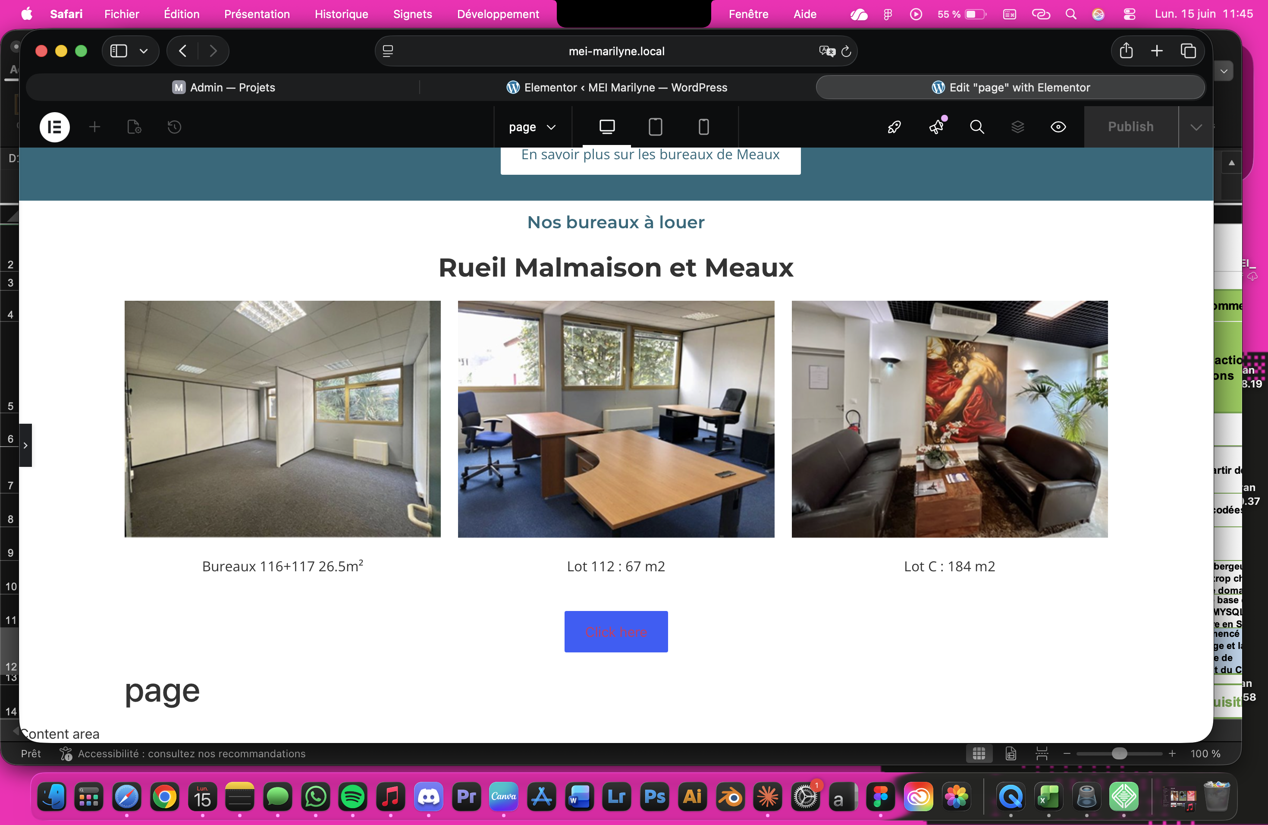Reload the page in Safari
Screen dimensions: 1268x825
[846, 51]
